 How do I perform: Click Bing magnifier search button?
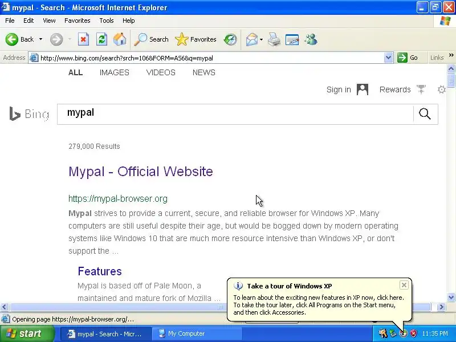(x=425, y=114)
